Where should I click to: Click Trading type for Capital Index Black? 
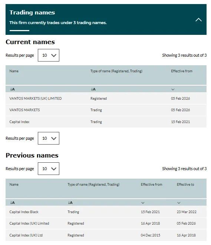coord(73,212)
